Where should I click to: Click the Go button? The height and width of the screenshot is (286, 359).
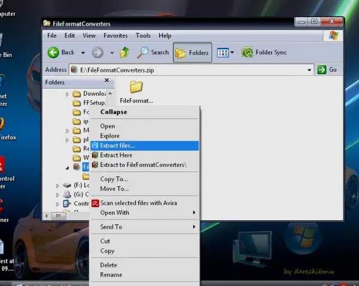click(327, 69)
